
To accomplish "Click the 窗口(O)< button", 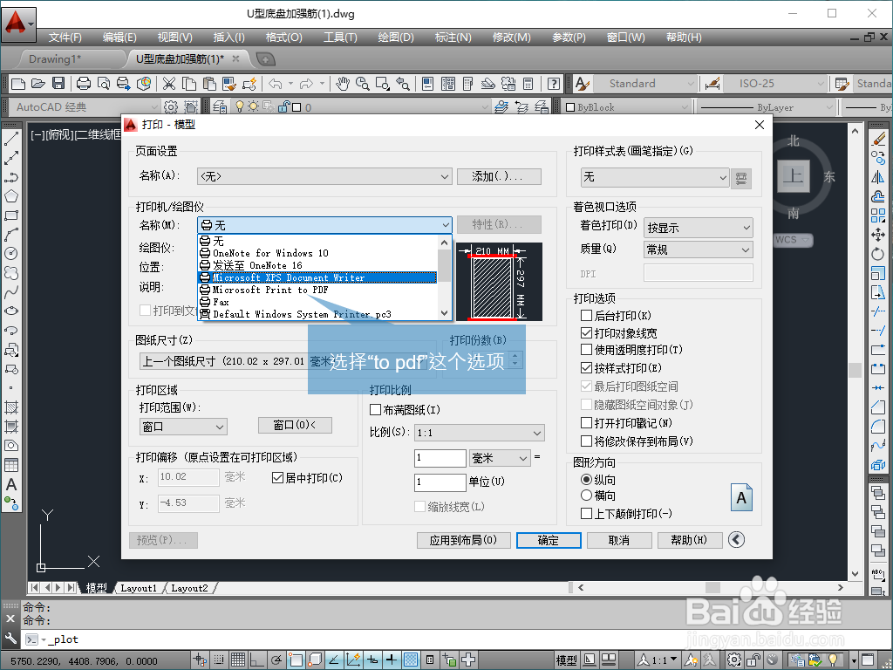I will point(295,425).
